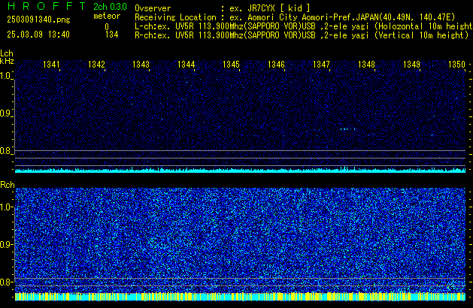
Task: Select the 1343 time marker
Action: 141,65
